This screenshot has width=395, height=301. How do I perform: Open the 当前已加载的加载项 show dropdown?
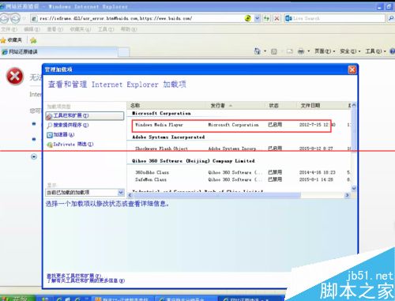[x=121, y=193]
